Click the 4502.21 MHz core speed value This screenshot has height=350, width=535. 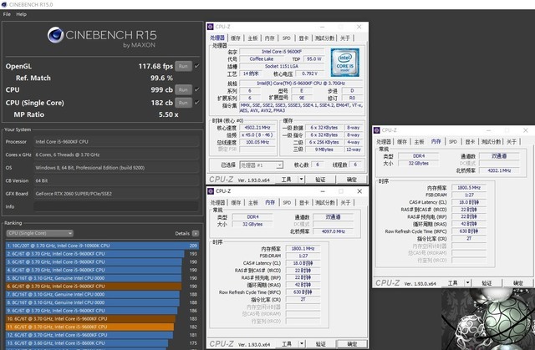tap(257, 128)
